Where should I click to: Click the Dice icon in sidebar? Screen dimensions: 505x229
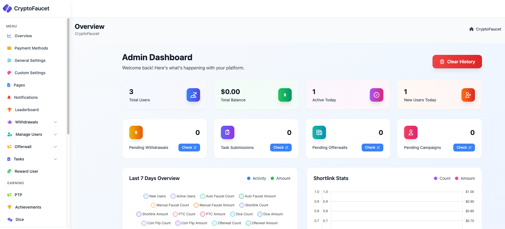(10, 219)
